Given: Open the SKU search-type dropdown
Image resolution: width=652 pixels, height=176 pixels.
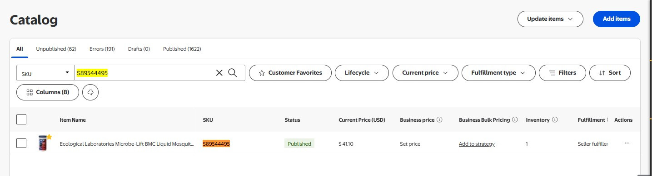Looking at the screenshot, I should (45, 73).
